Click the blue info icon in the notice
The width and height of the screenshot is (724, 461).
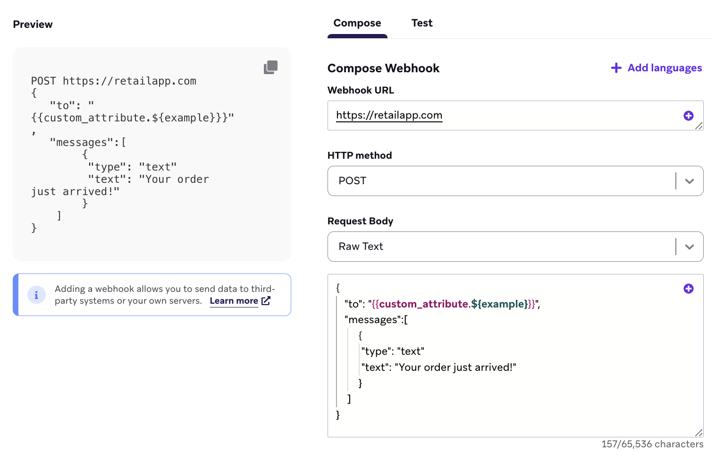tap(36, 295)
